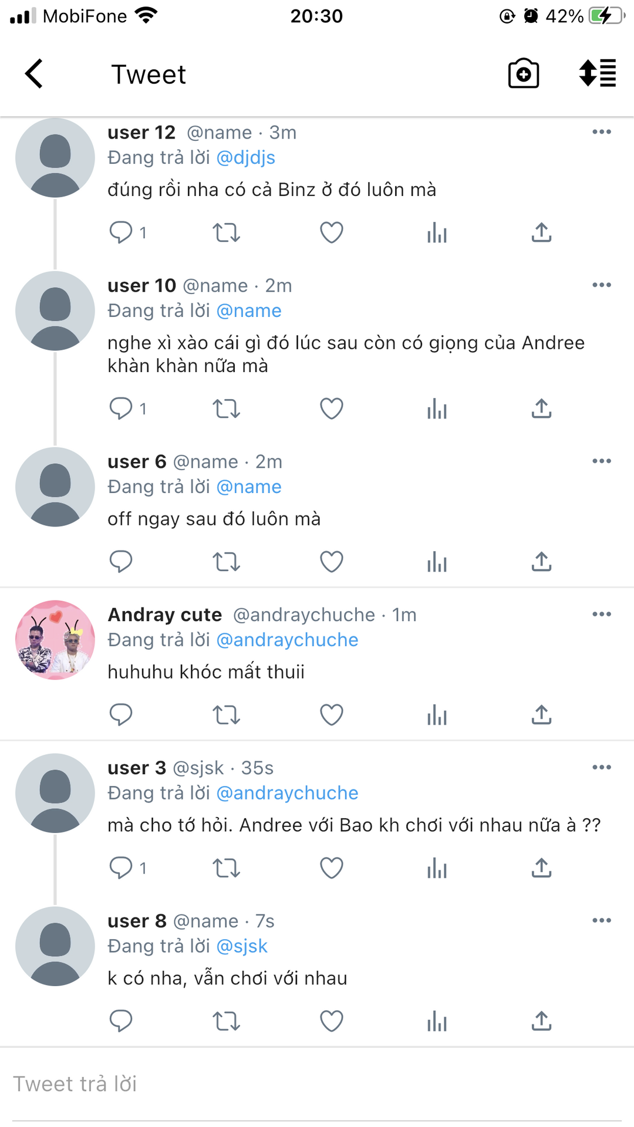
Task: Open comments on user 3's question tweet
Action: tap(121, 868)
